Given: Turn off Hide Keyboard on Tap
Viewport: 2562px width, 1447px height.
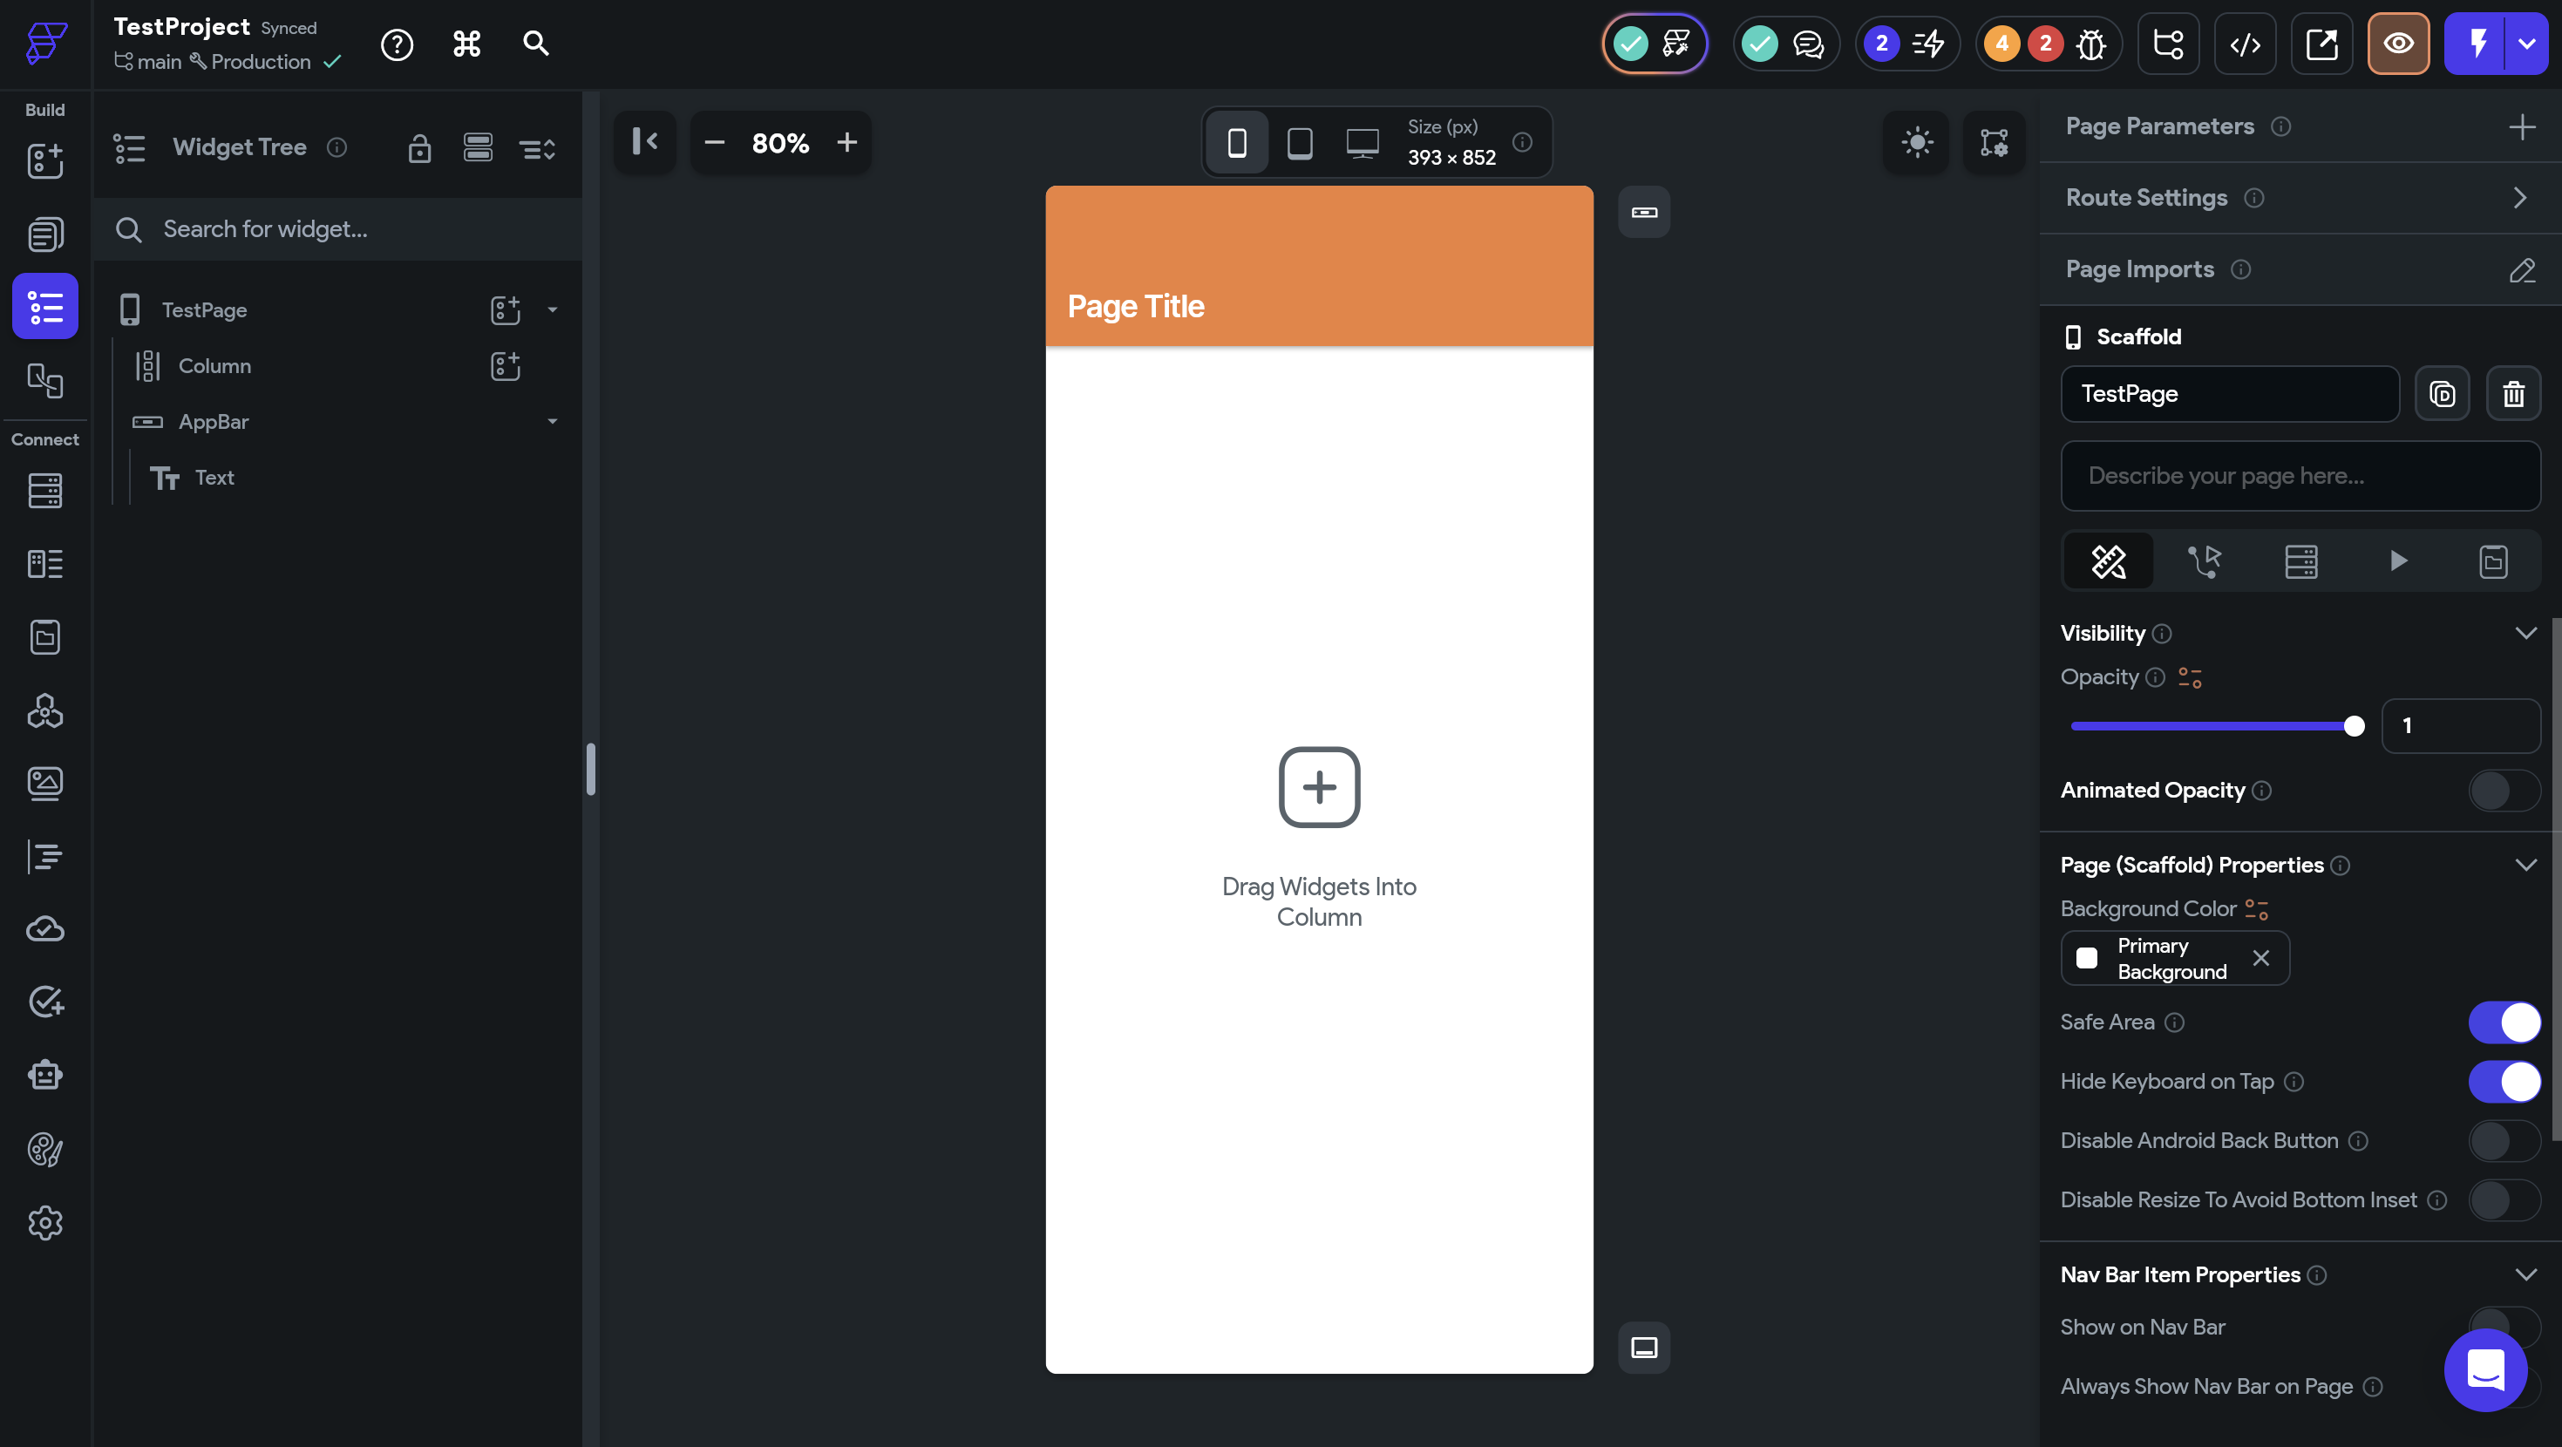Looking at the screenshot, I should coord(2504,1081).
